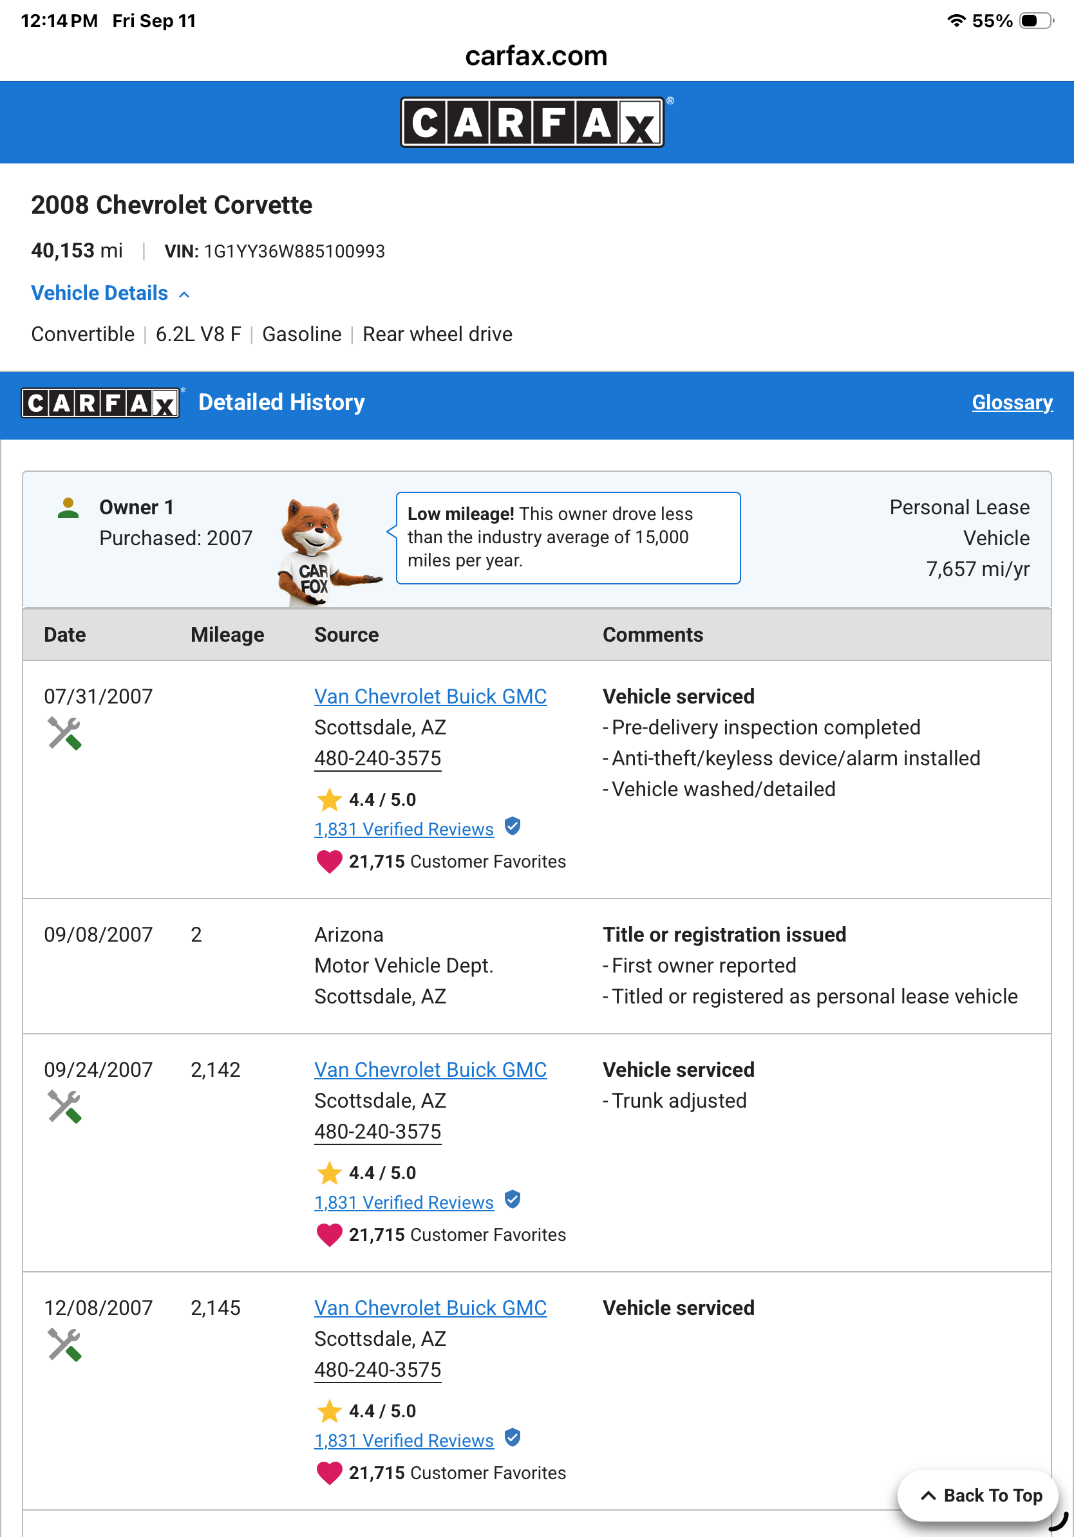1074x1537 pixels.
Task: Open Van Chevrolet Buick GMC link for 09/24/2007
Action: 431,1070
